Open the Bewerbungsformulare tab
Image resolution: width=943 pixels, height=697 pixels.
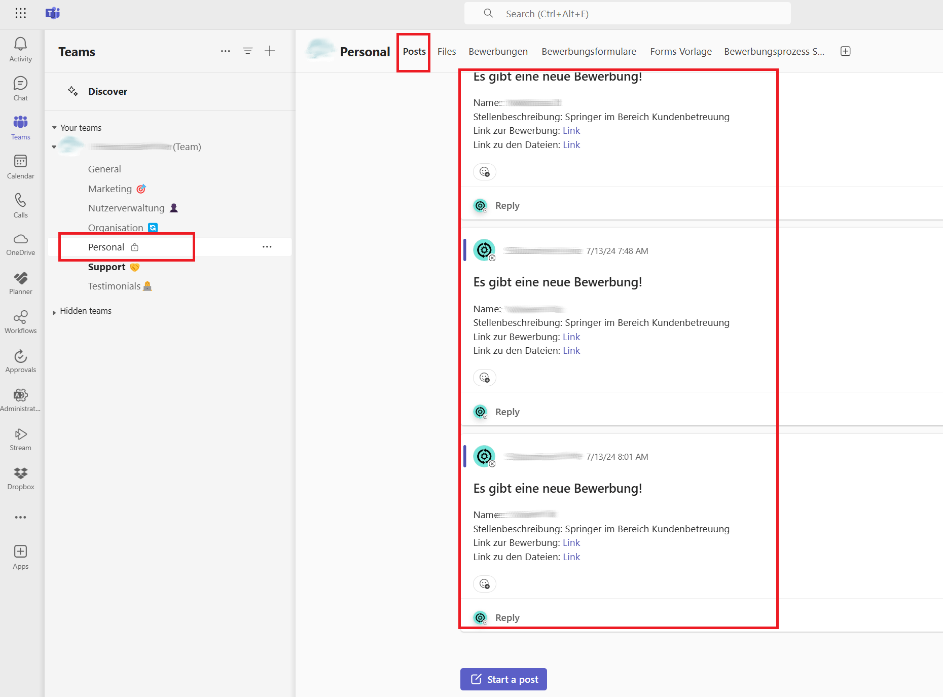coord(588,52)
